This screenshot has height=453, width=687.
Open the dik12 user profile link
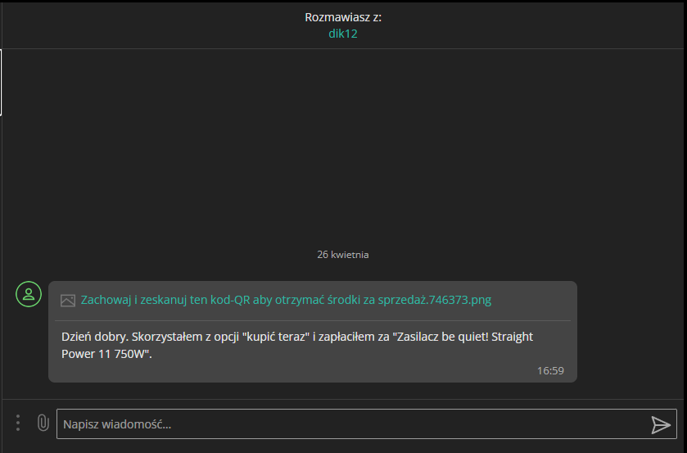tap(343, 34)
